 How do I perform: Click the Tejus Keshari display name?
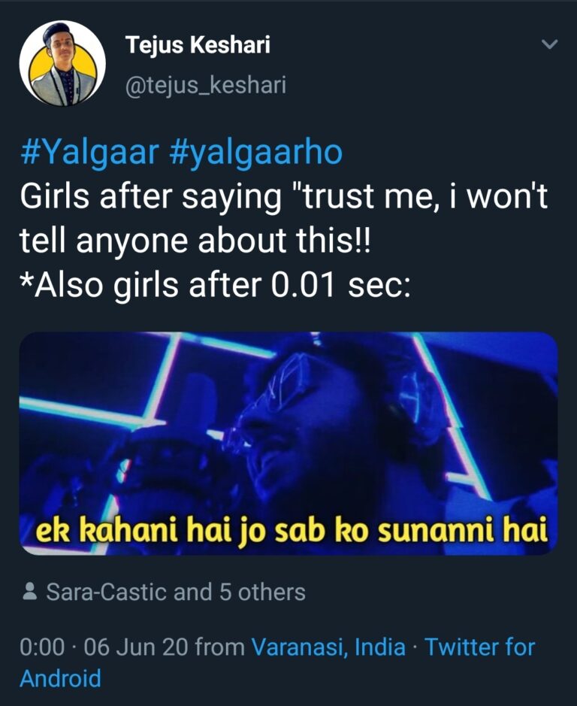click(198, 45)
